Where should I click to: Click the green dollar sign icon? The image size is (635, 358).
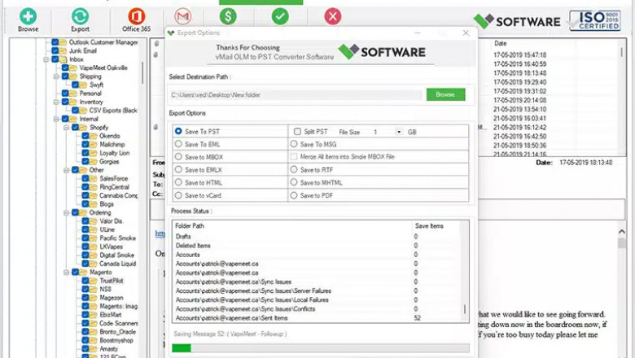(228, 16)
